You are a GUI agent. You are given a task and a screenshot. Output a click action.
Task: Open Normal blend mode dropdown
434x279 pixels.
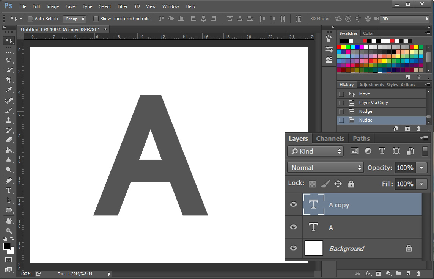(325, 168)
